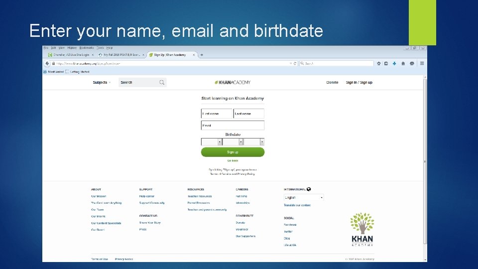
Task: Click the Facebook link in Social
Action: coord(290,225)
